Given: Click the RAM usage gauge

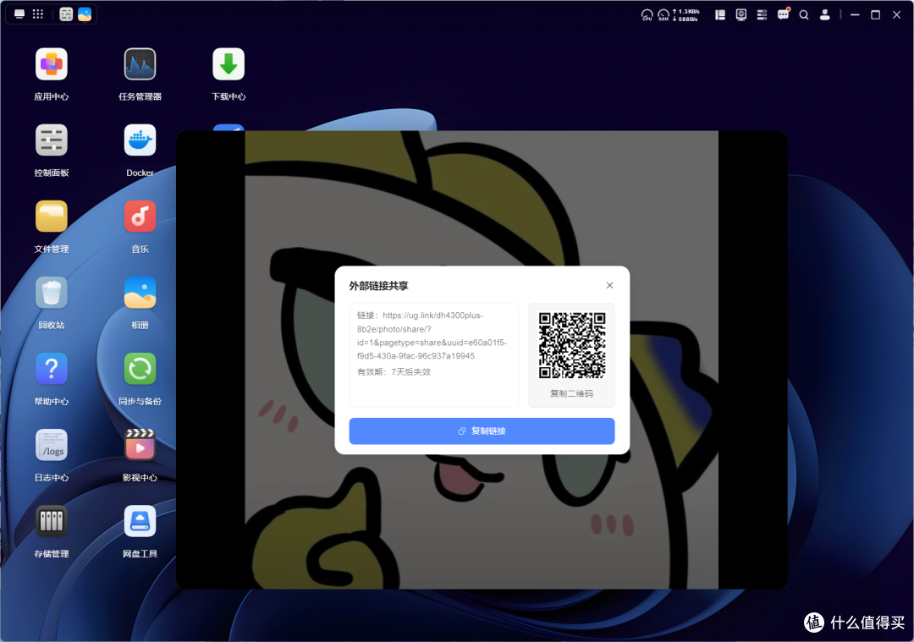Looking at the screenshot, I should pos(663,15).
